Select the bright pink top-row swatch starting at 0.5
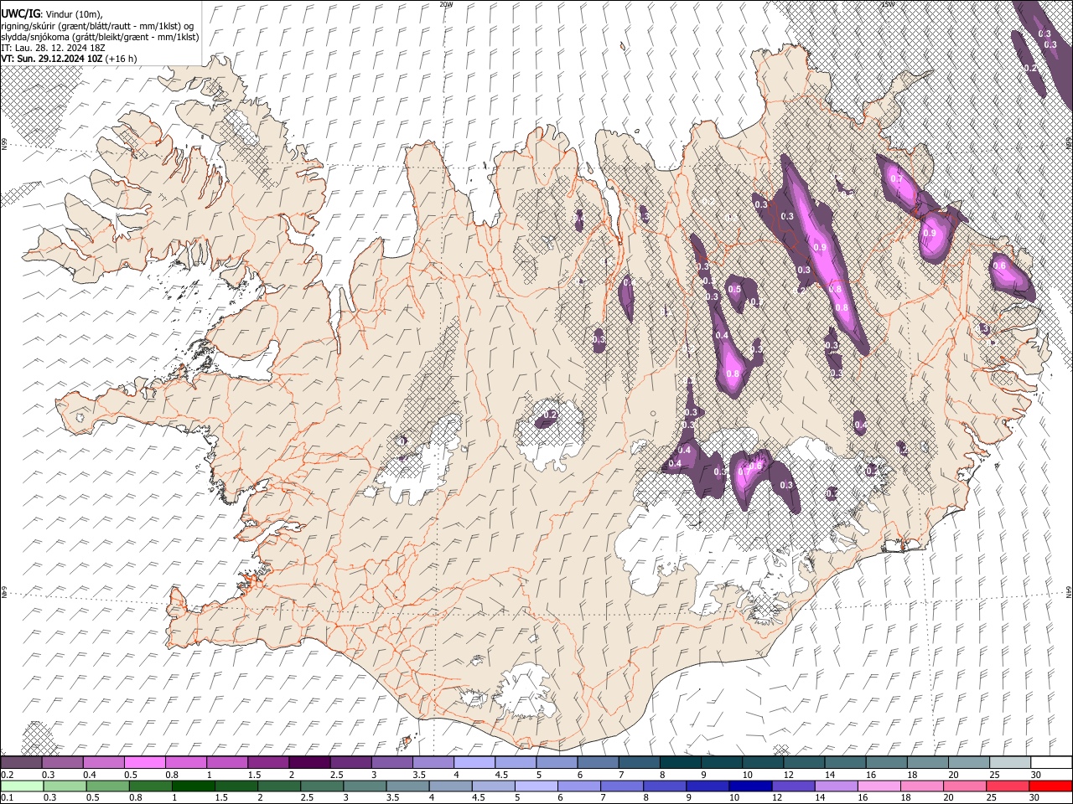 (145, 762)
